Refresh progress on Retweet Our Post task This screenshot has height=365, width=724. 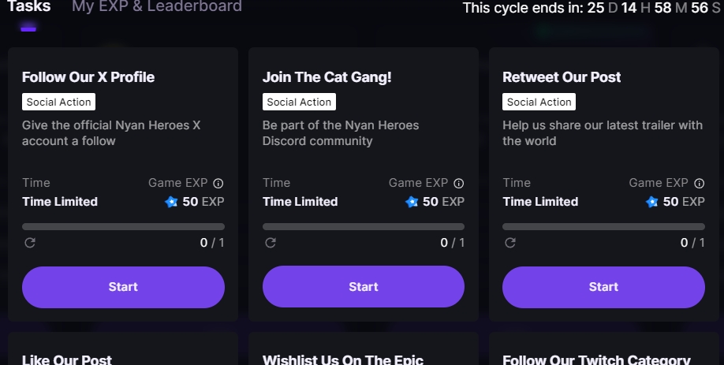(x=510, y=243)
